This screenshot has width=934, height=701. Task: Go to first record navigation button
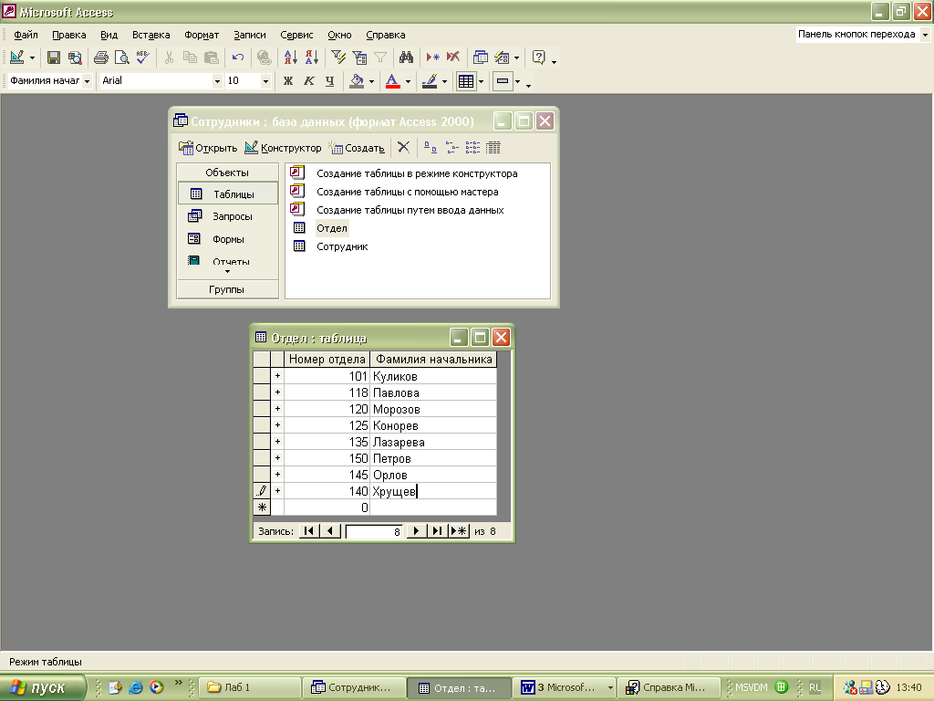click(308, 531)
